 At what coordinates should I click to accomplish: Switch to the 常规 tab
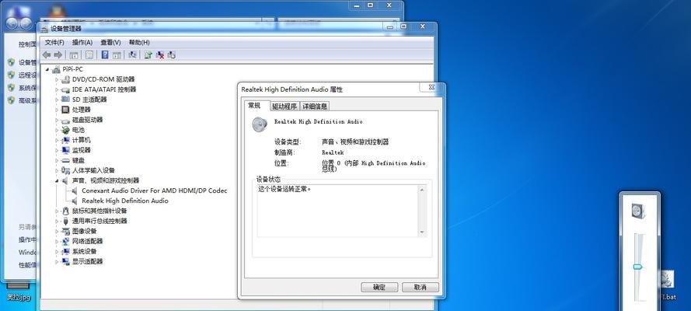point(256,106)
